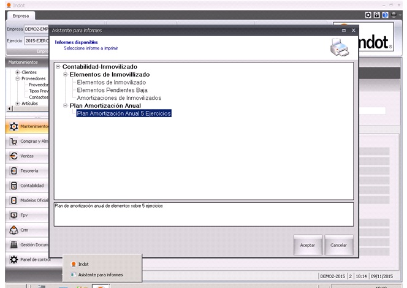
Task: Open the Tesorería module icon
Action: [x=13, y=170]
